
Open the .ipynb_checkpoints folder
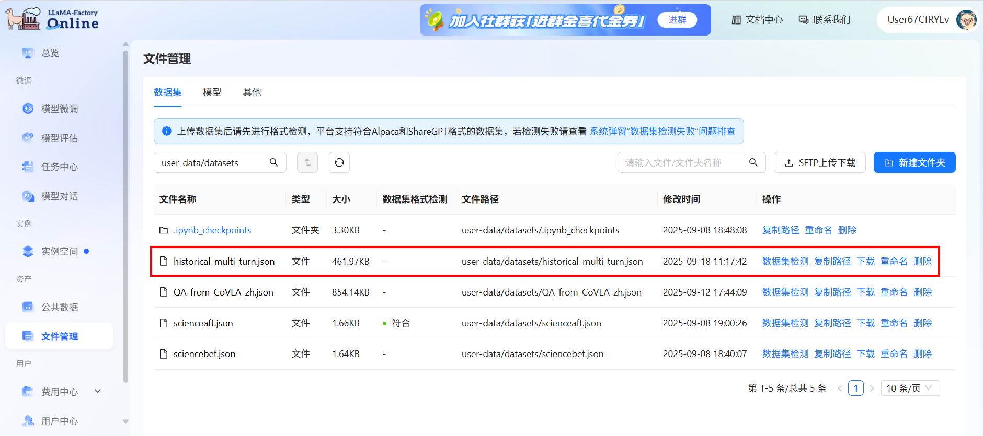212,230
